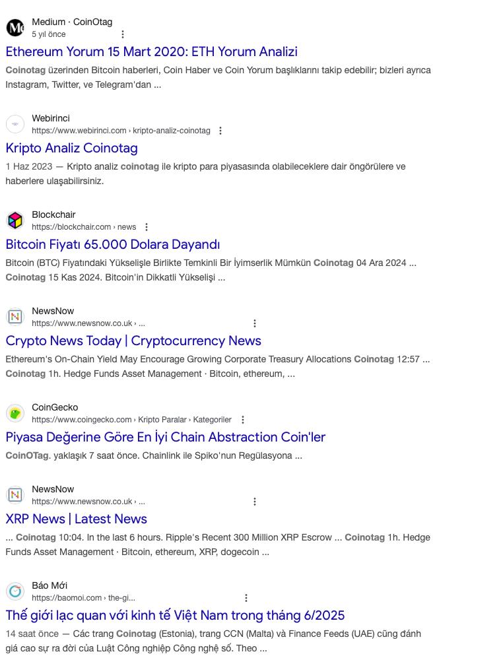
Task: Click the CoinGecko gecko favicon
Action: point(15,413)
